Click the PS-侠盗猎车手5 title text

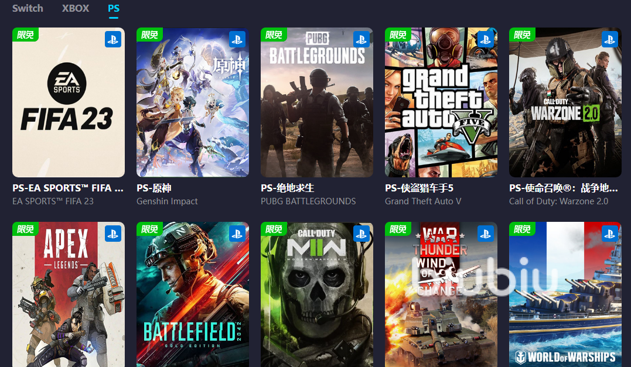point(419,188)
